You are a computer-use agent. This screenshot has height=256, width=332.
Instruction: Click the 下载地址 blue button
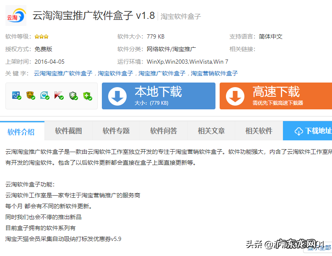click(307, 131)
